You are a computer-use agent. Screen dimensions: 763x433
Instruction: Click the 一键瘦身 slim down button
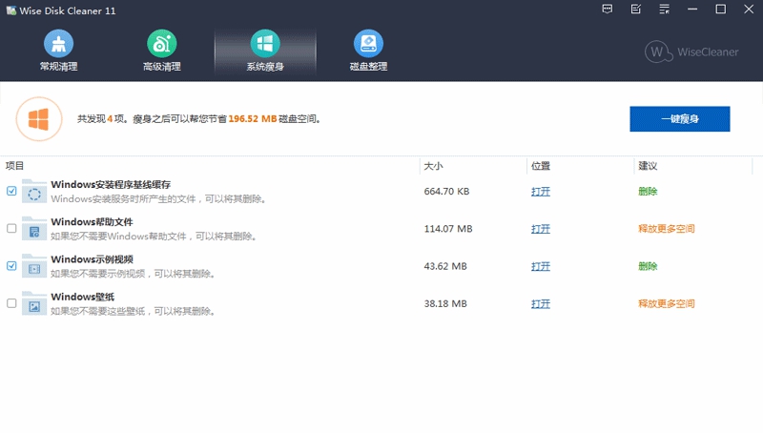coord(680,118)
